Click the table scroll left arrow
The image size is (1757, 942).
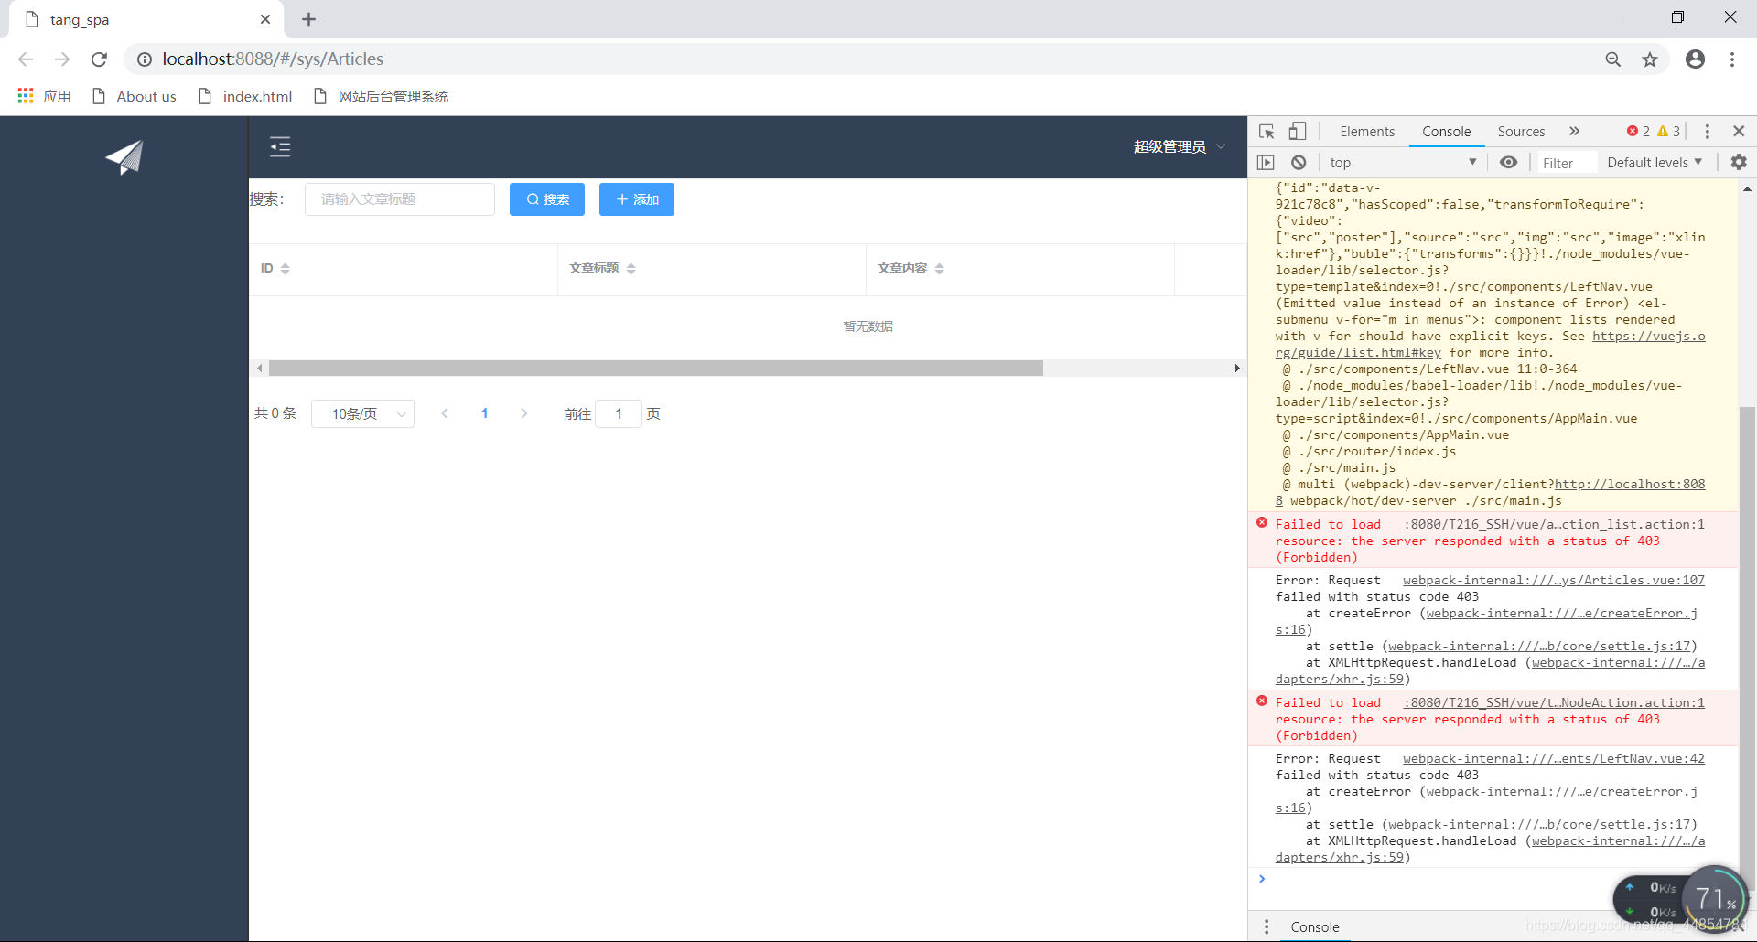tap(260, 368)
